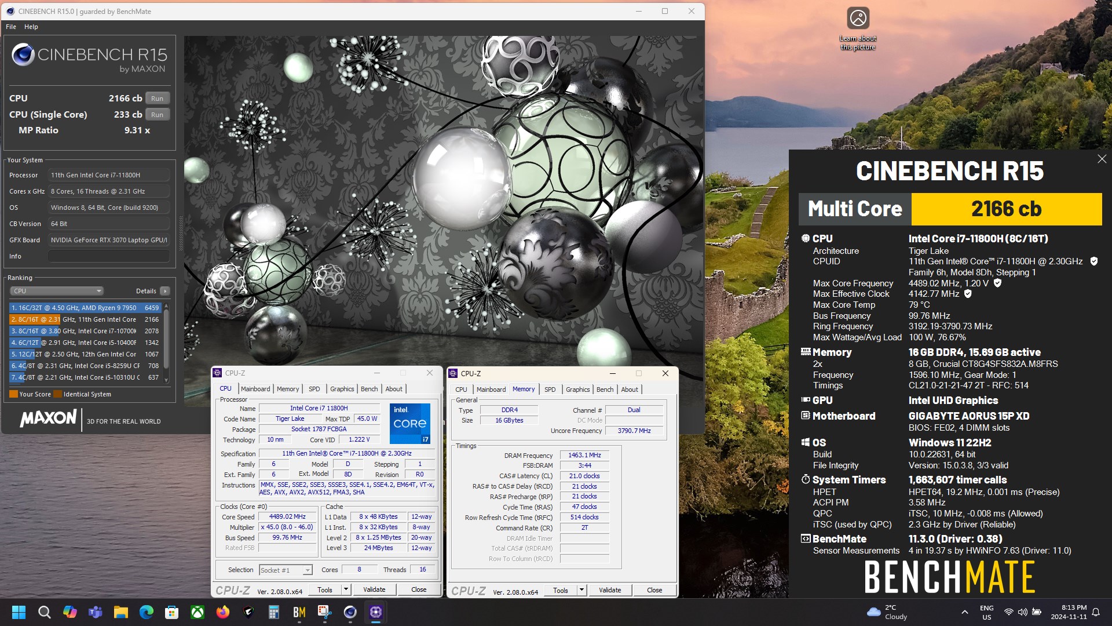
Task: Close the BenchMate result panel
Action: (x=1102, y=159)
